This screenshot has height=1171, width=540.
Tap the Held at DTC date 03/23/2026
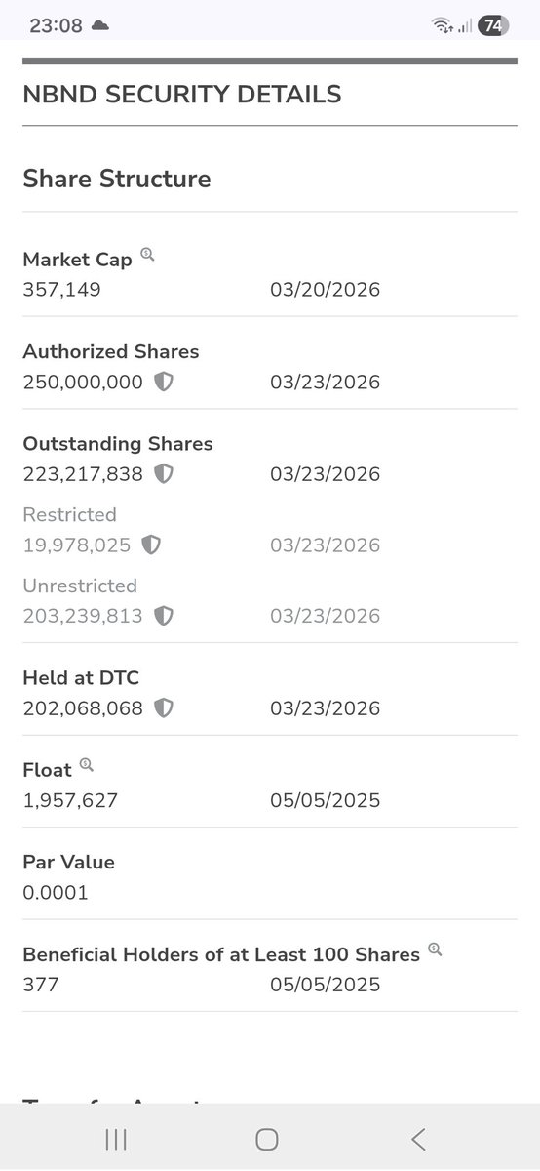coord(326,708)
